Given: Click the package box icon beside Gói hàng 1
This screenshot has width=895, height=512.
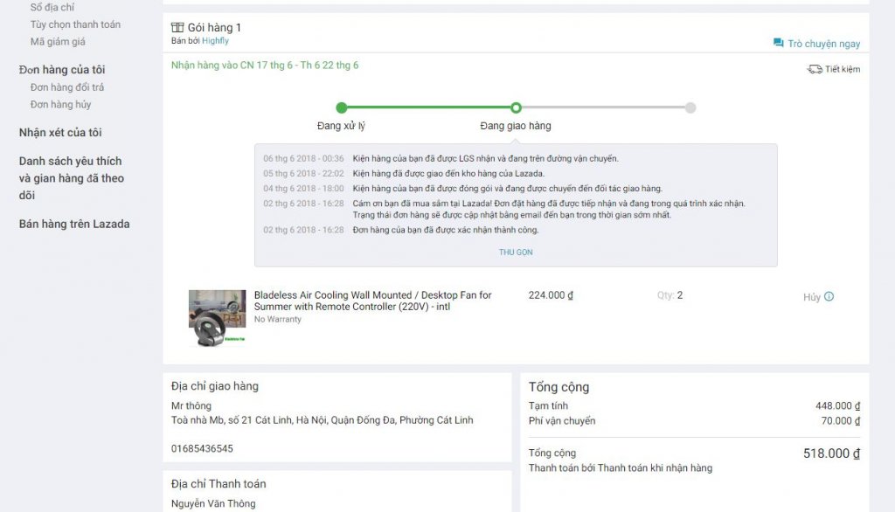Looking at the screenshot, I should coord(177,27).
